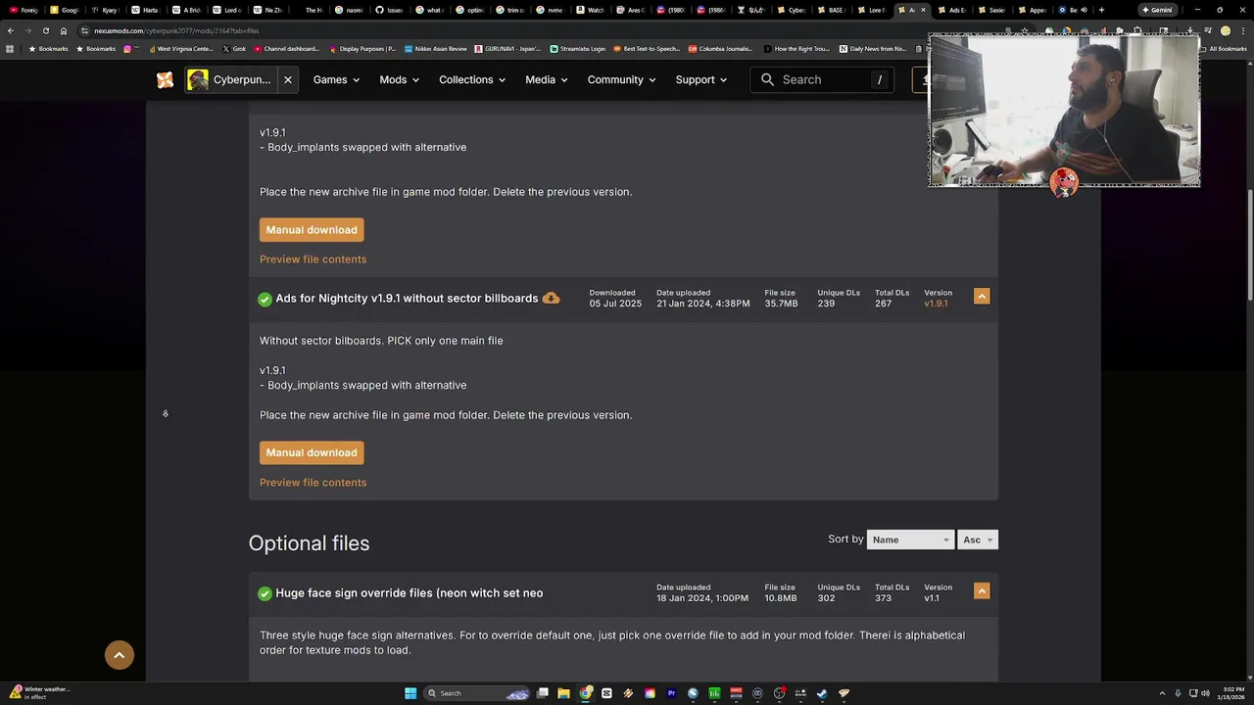Viewport: 1254px width, 705px height.
Task: Open the Sort by Name dropdown
Action: 910,540
